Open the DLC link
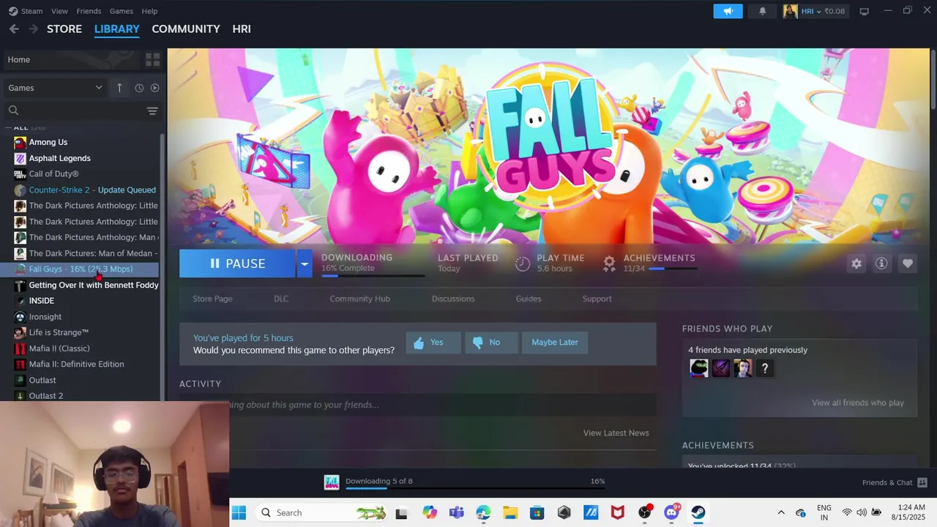Viewport: 937px width, 527px height. [281, 299]
